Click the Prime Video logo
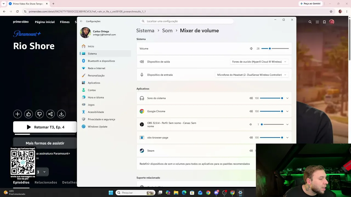The width and height of the screenshot is (351, 197). 21,22
